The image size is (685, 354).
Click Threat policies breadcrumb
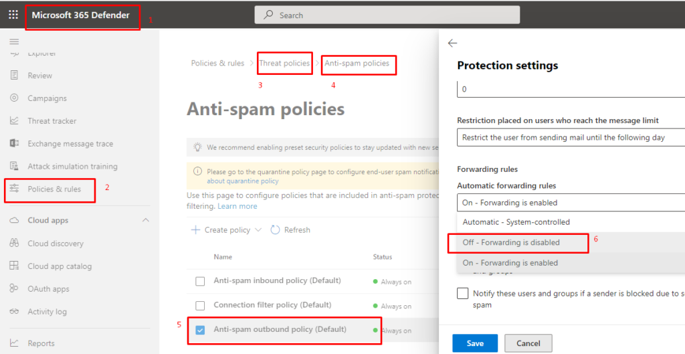(284, 63)
